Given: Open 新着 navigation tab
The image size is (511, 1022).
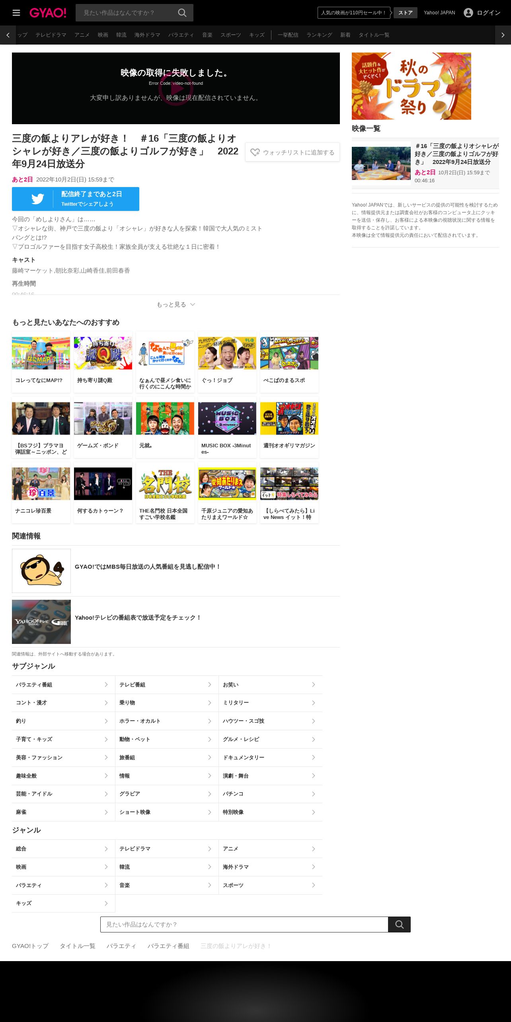Looking at the screenshot, I should [x=345, y=35].
